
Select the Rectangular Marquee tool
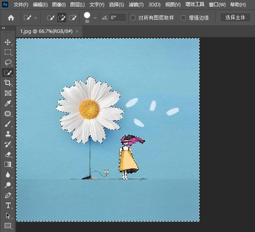(x=7, y=52)
